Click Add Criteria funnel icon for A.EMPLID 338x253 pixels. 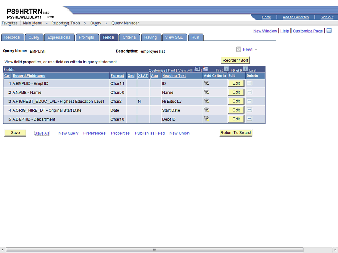tap(206, 83)
